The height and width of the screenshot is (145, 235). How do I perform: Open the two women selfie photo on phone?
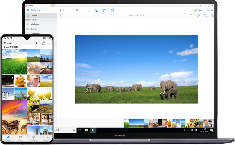pyautogui.click(x=34, y=68)
